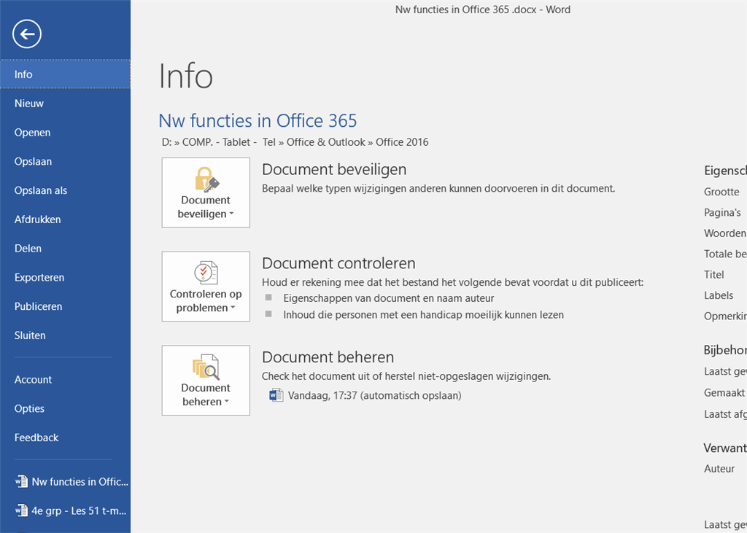Click Office & Outlook in the file path
Viewport: 747px width, 533px height.
326,142
